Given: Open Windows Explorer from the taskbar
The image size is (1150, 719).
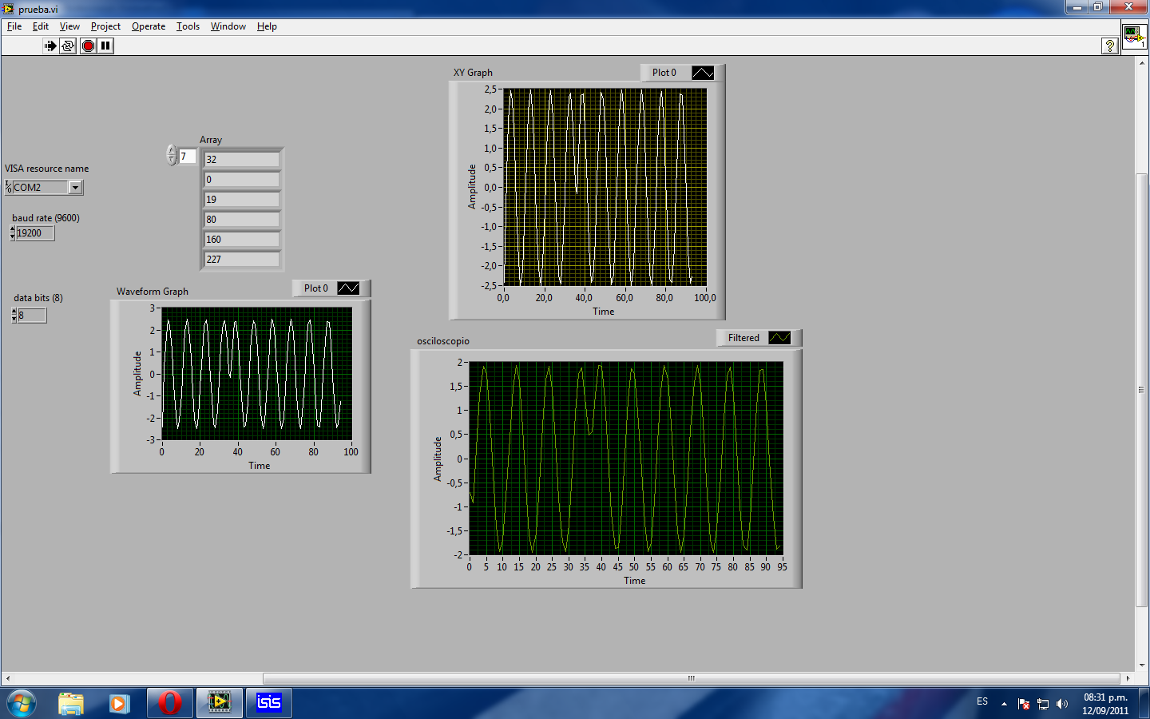Looking at the screenshot, I should point(71,703).
